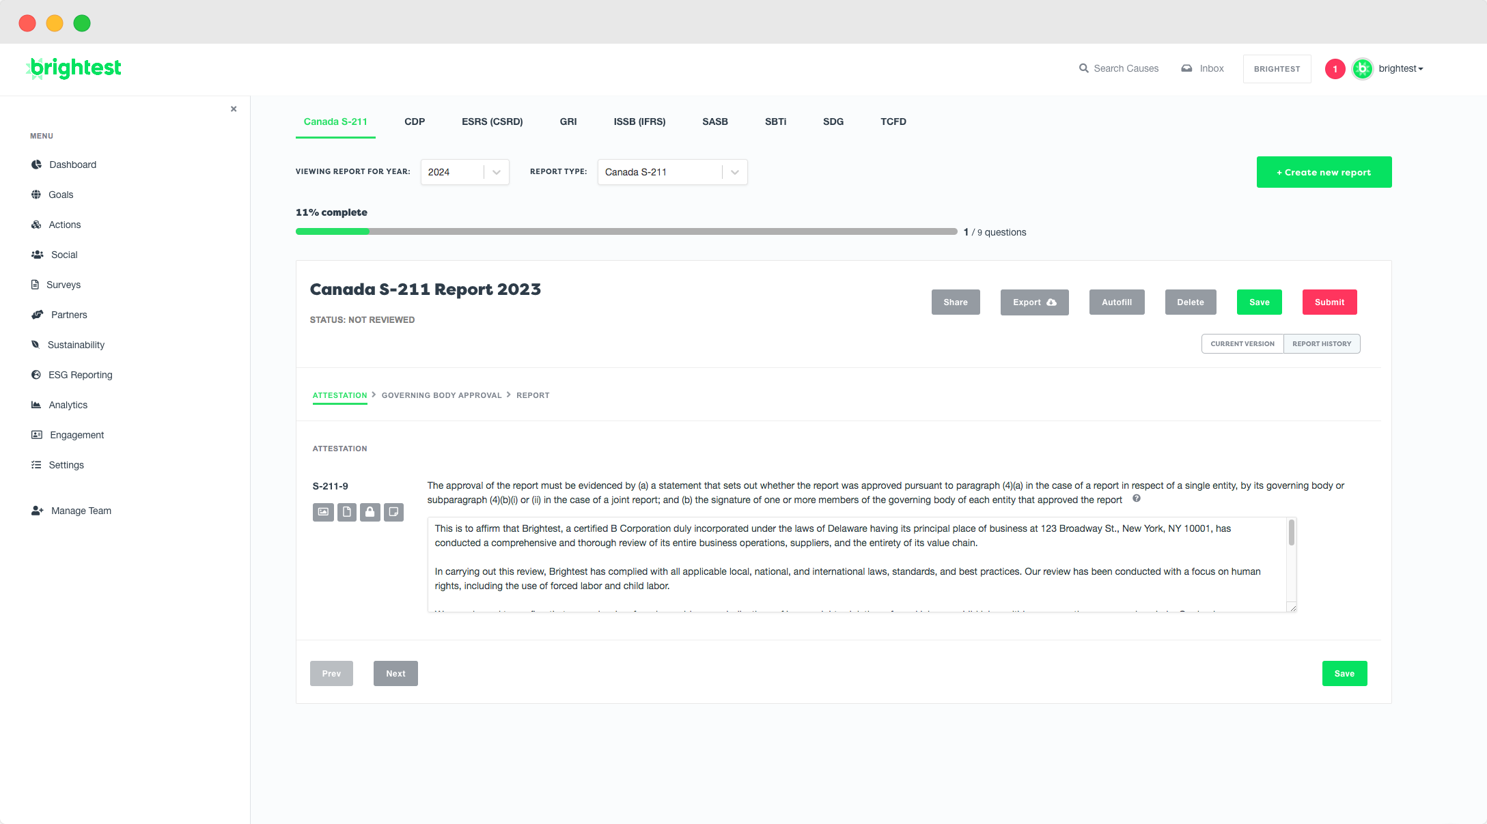Viewport: 1487px width, 824px height.
Task: Select Current Version toggle
Action: [1242, 343]
